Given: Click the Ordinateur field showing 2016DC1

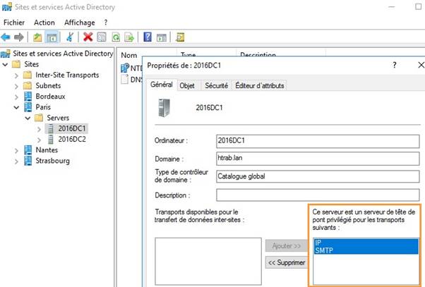Looking at the screenshot, I should click(x=318, y=141).
